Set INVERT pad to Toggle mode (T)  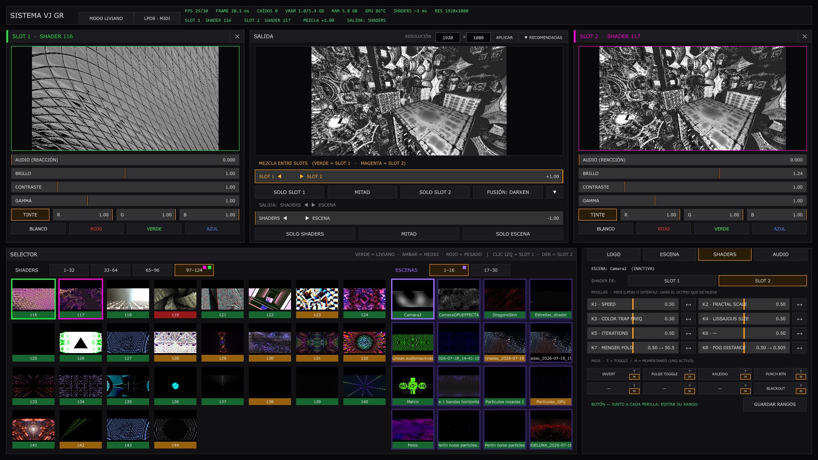click(x=634, y=371)
